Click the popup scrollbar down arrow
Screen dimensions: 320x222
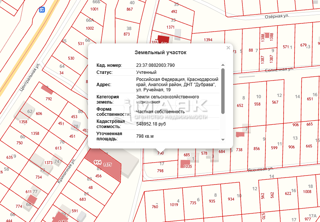click(x=223, y=140)
